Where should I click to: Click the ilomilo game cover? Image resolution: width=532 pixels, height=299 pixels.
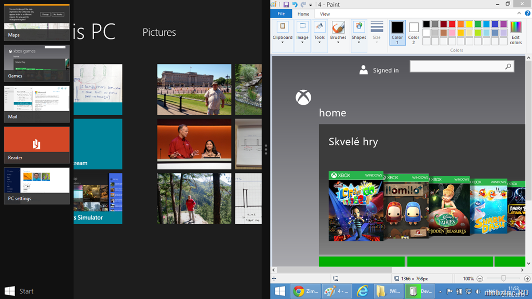click(406, 206)
